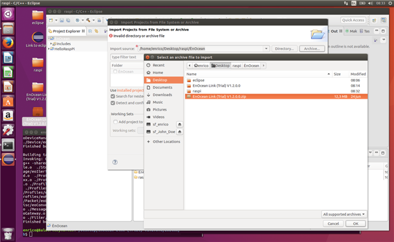Click the Open Perspective icon
This screenshot has width=394, height=242.
[x=374, y=20]
